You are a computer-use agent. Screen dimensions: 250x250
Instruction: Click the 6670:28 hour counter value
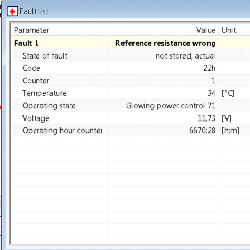(x=202, y=131)
